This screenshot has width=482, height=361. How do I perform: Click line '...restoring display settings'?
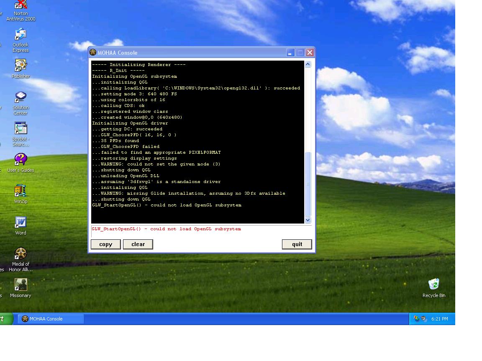(134, 158)
